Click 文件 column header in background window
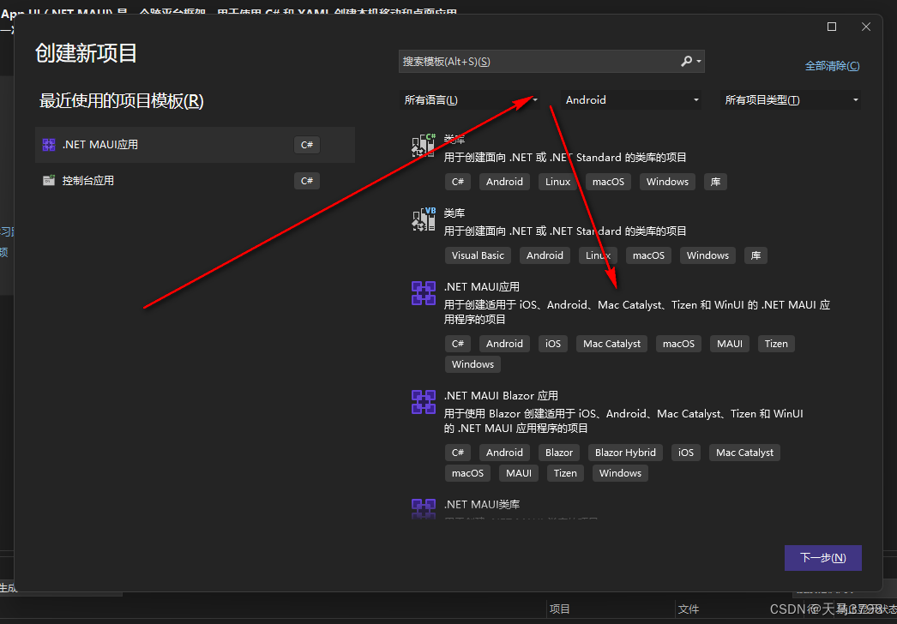Screen dimensions: 897x624 coord(689,609)
